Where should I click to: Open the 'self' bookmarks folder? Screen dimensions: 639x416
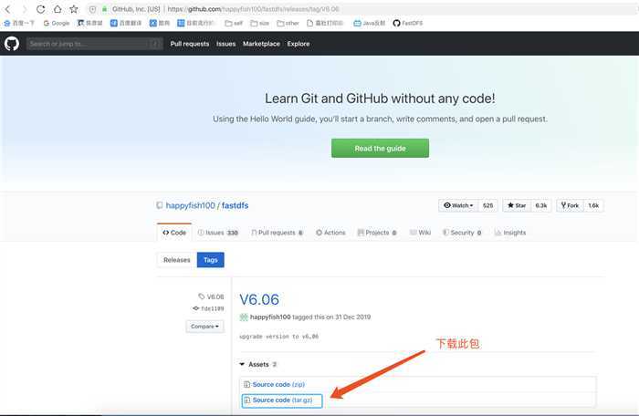point(234,23)
